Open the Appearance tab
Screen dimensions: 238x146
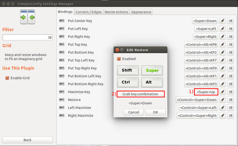coord(141,12)
